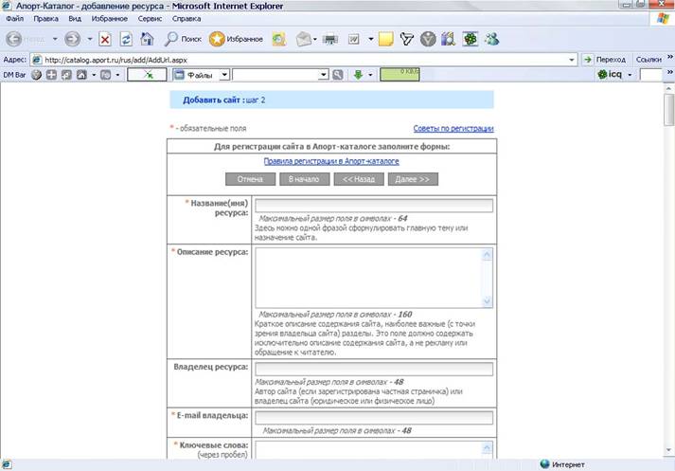675x471 pixels.
Task: Open the Справка menu
Action: coord(187,19)
